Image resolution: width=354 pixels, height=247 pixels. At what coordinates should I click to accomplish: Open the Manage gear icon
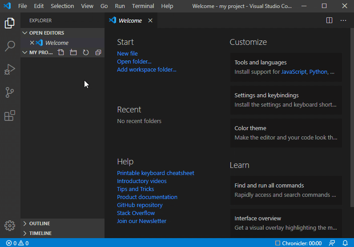10,225
